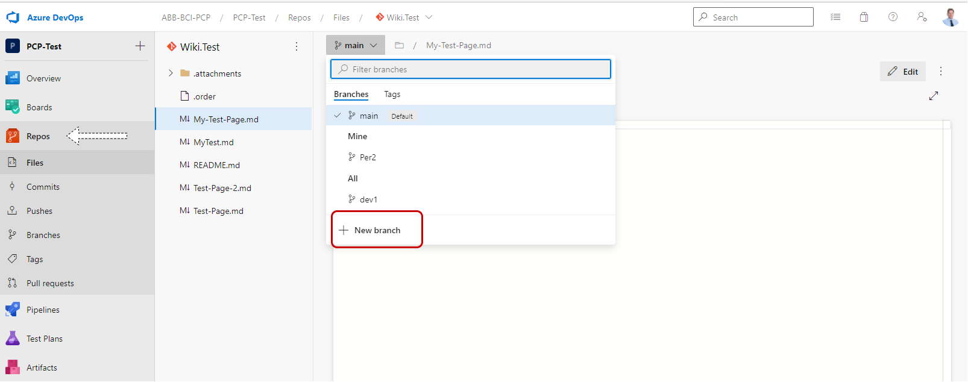The width and height of the screenshot is (968, 382).
Task: Select the main default branch
Action: [471, 116]
